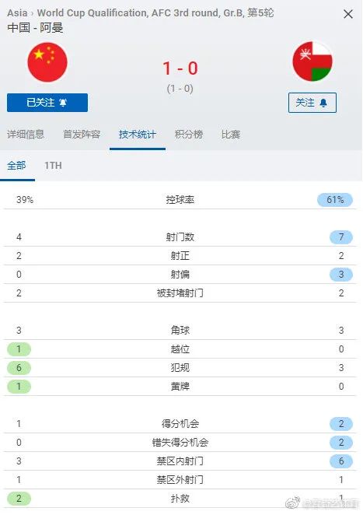The width and height of the screenshot is (363, 515).
Task: Open the China flag team icon
Action: point(47,61)
